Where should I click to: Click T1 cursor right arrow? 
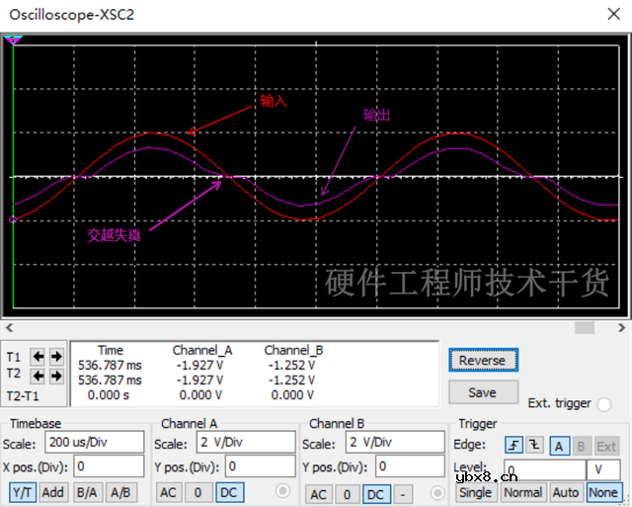(x=56, y=357)
